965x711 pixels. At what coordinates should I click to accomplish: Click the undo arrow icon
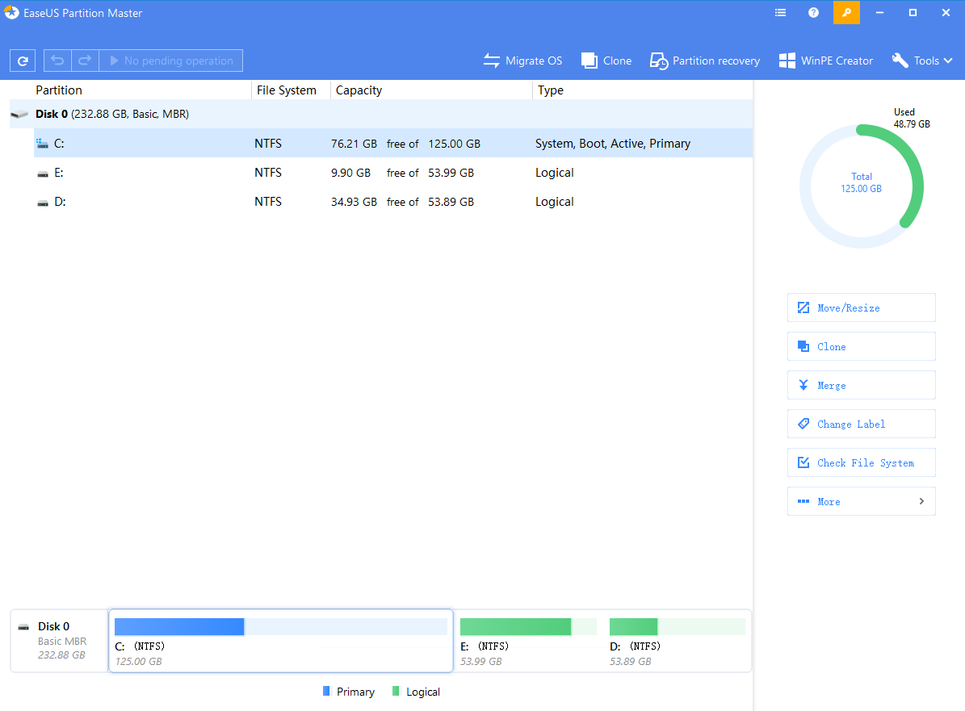[x=57, y=61]
